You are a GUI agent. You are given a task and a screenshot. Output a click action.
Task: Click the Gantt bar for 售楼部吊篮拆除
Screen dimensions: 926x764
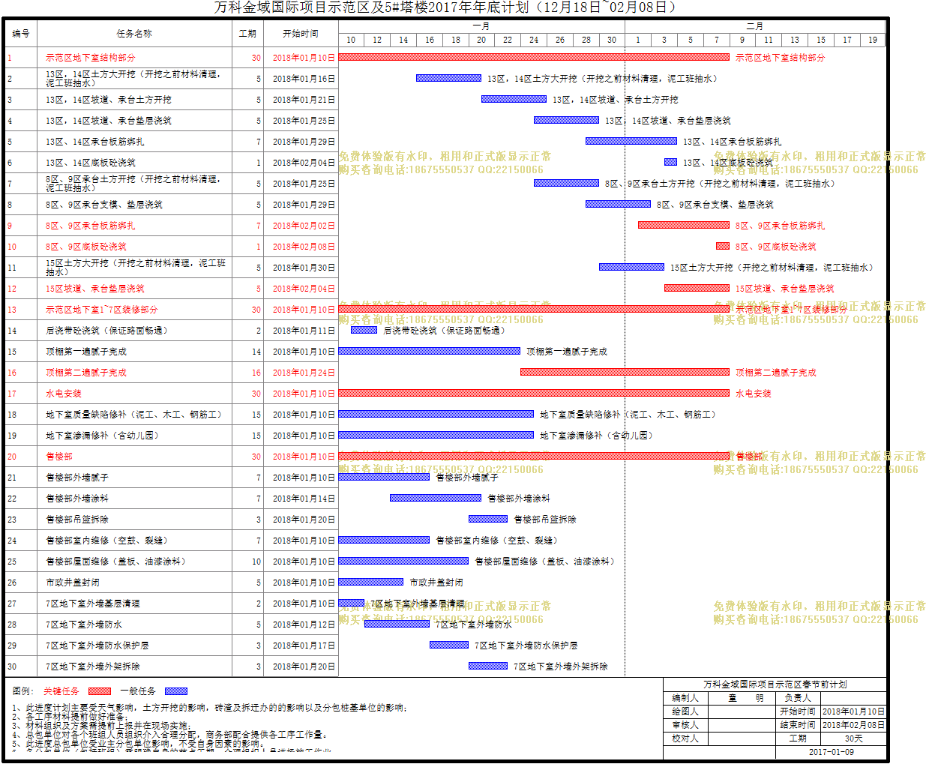click(x=488, y=519)
